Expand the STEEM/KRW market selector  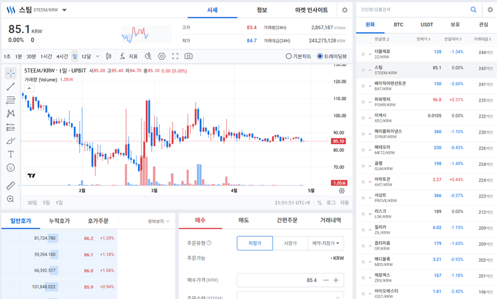(x=65, y=11)
